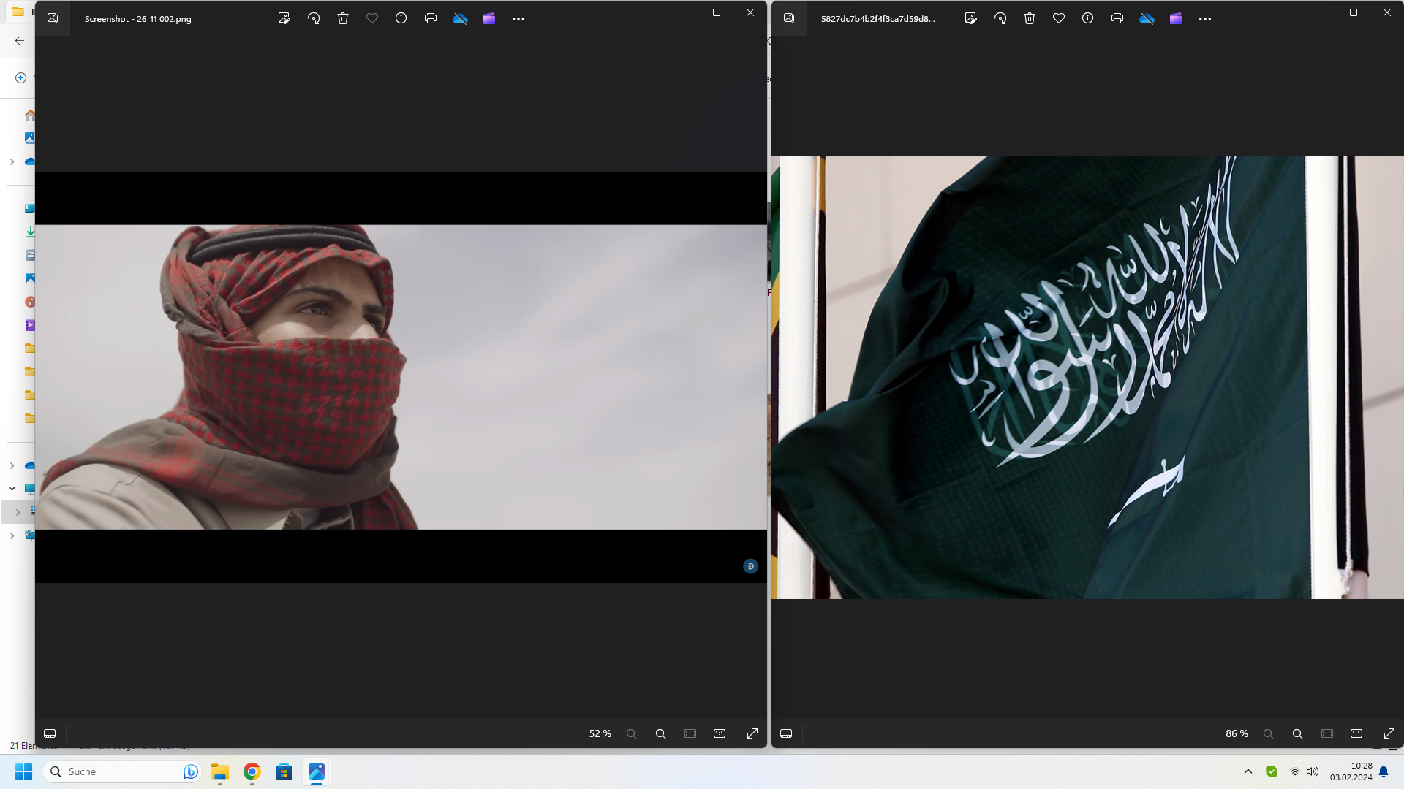
Task: Open Microsoft Store from the taskbar
Action: 284,771
